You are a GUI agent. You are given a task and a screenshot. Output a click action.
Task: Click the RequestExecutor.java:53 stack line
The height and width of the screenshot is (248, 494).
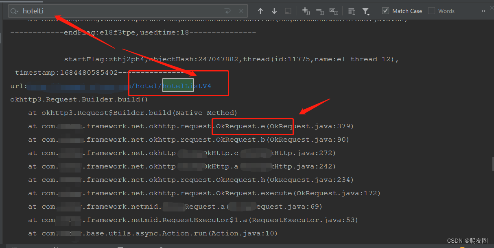click(x=193, y=220)
